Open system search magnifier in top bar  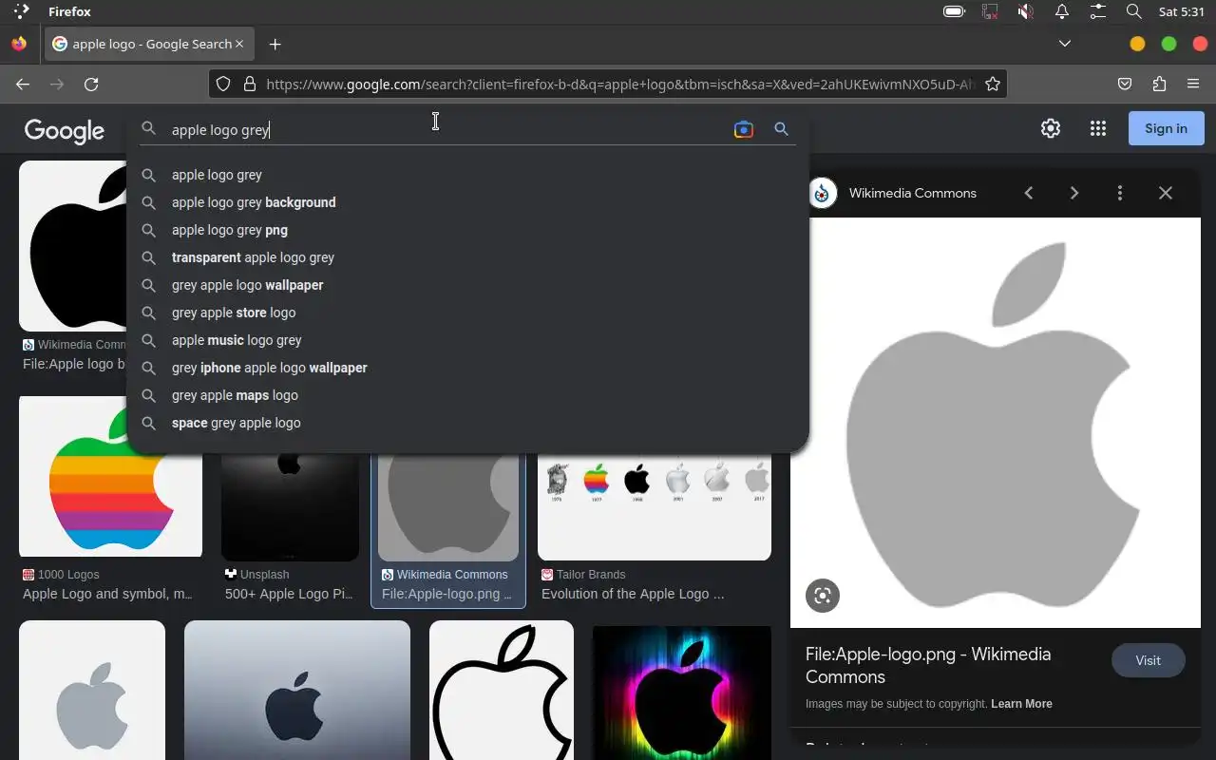[x=1133, y=11]
